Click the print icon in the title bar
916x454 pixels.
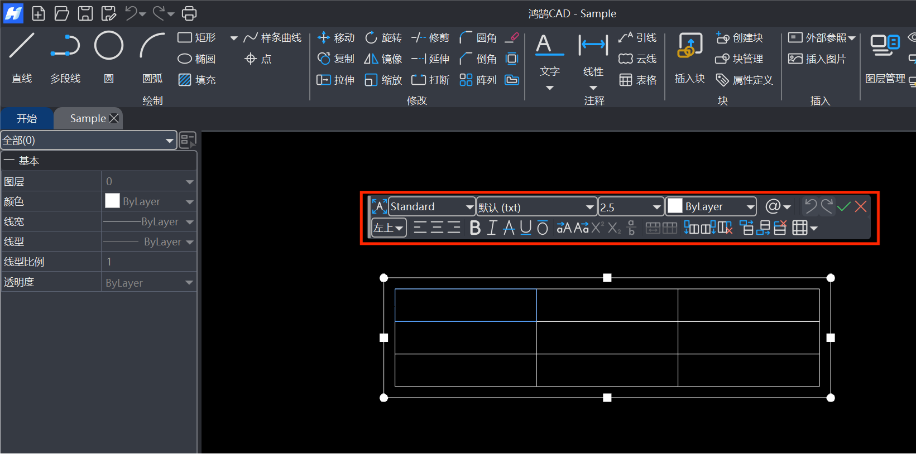click(x=189, y=13)
